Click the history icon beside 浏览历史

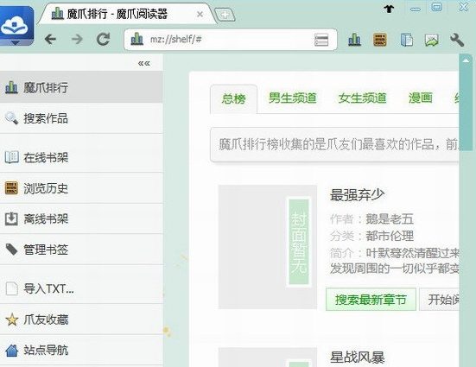tap(11, 188)
